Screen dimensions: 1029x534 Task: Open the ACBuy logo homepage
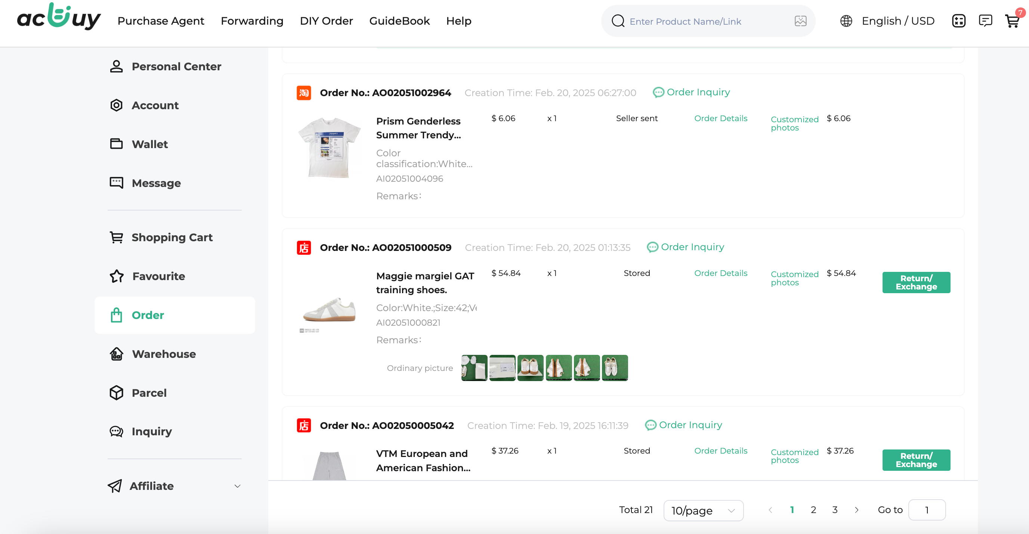click(x=59, y=17)
